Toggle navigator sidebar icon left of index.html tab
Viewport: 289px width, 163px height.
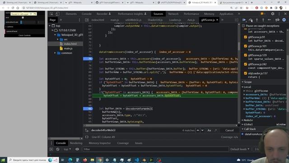pos(87,20)
